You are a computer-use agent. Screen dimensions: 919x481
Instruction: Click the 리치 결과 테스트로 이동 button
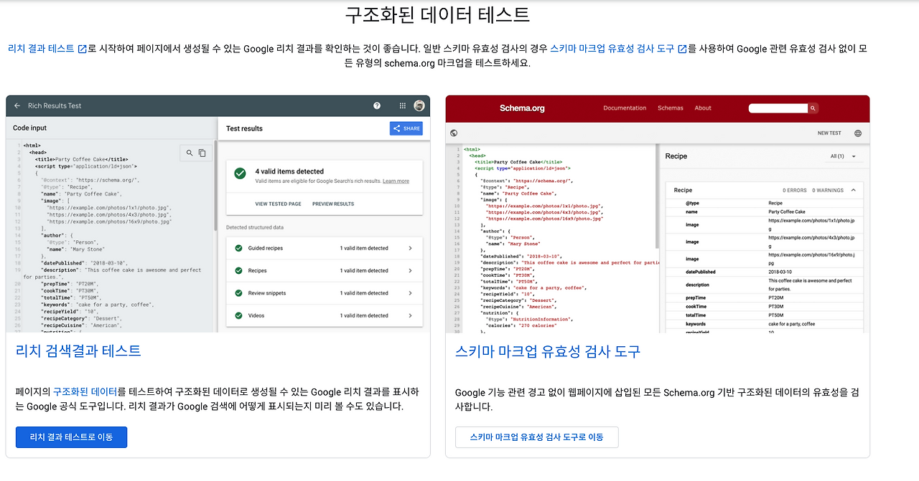71,437
